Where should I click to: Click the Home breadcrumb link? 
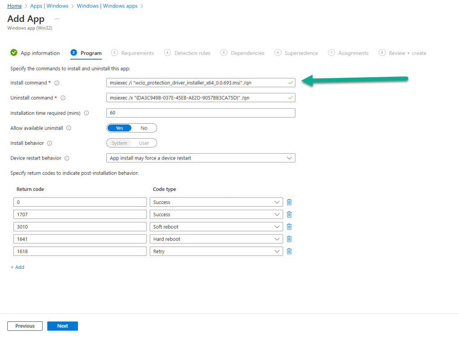click(14, 6)
